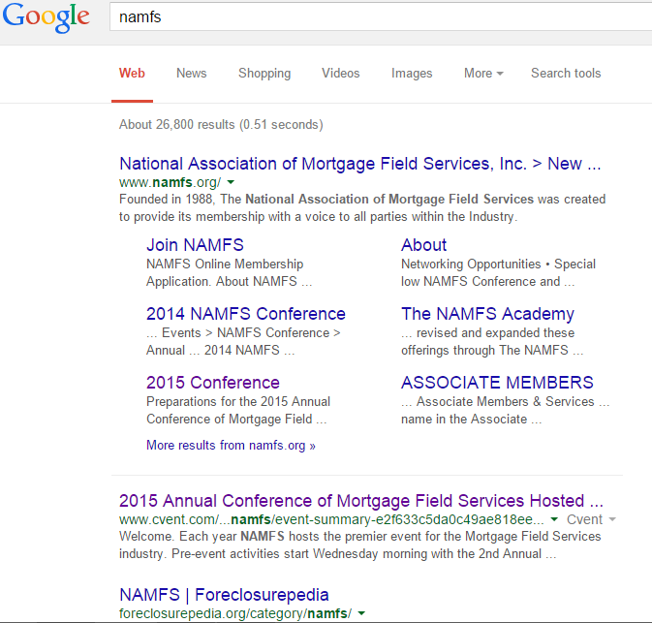Open the 2015 Conference sitelink
Viewport: 652px width, 623px height.
[213, 383]
